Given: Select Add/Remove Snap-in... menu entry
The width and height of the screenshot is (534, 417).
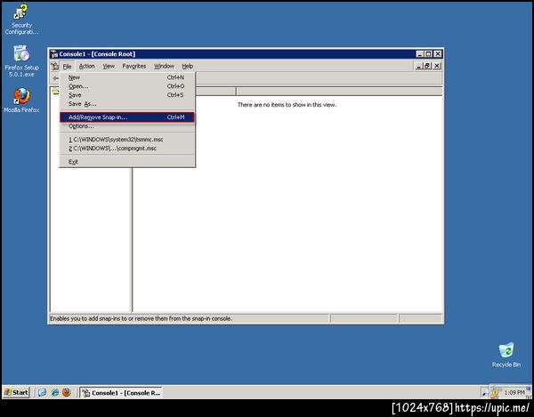Looking at the screenshot, I should click(x=127, y=117).
